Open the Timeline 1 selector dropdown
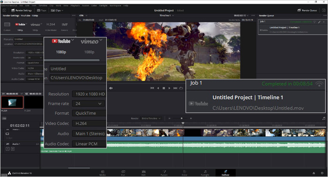Screen dimensions: 328x177 tap(167, 15)
